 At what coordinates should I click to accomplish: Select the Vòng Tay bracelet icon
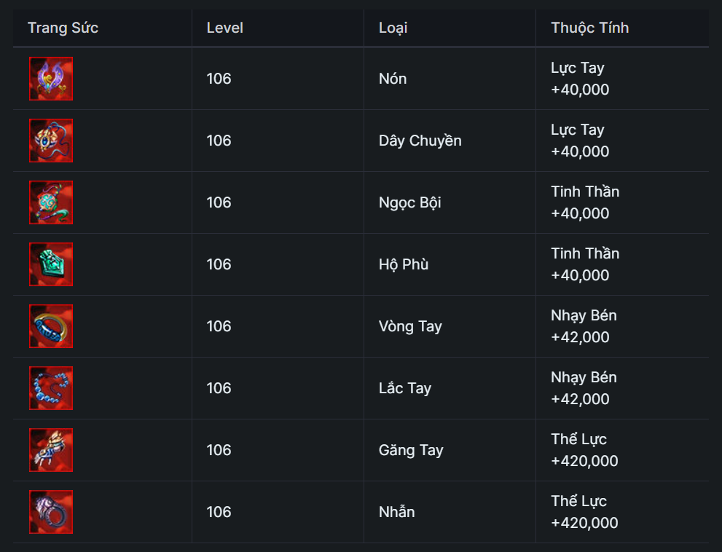51,326
